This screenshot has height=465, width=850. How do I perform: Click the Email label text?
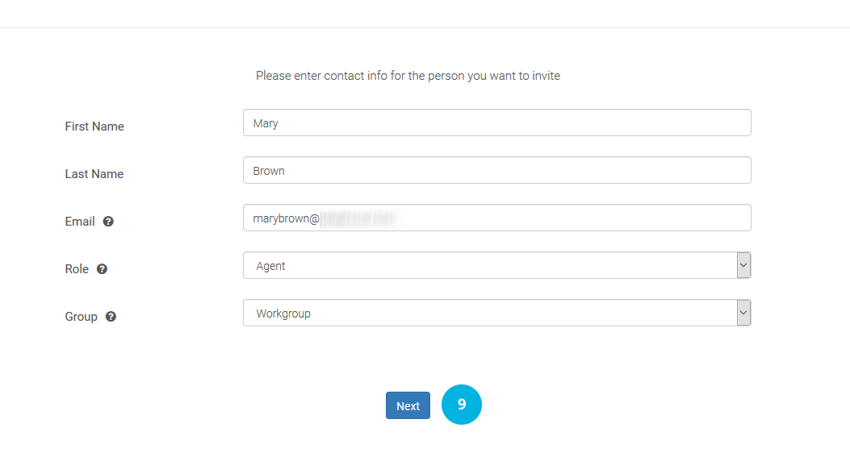tap(80, 222)
